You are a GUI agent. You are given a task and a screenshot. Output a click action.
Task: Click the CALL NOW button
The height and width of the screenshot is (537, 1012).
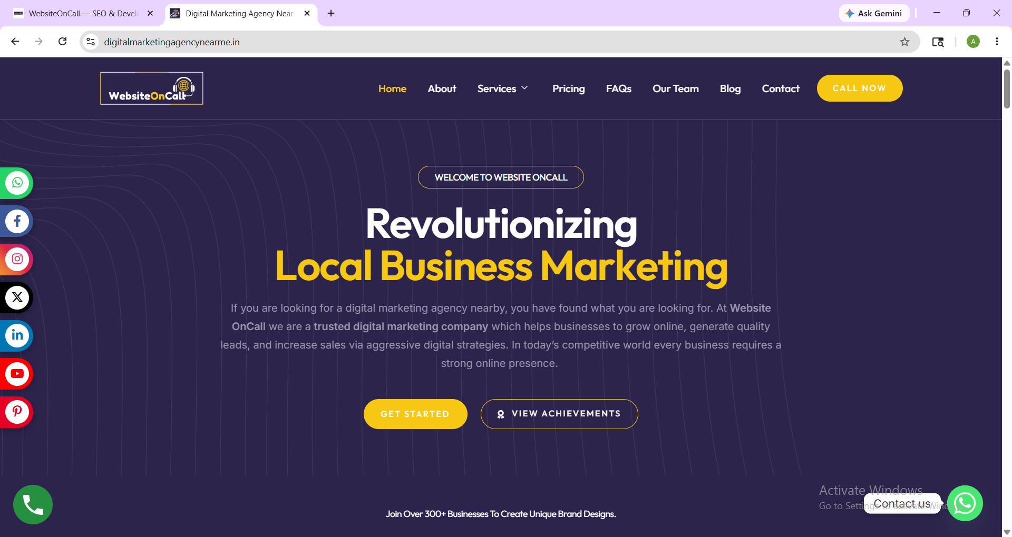[x=859, y=88]
